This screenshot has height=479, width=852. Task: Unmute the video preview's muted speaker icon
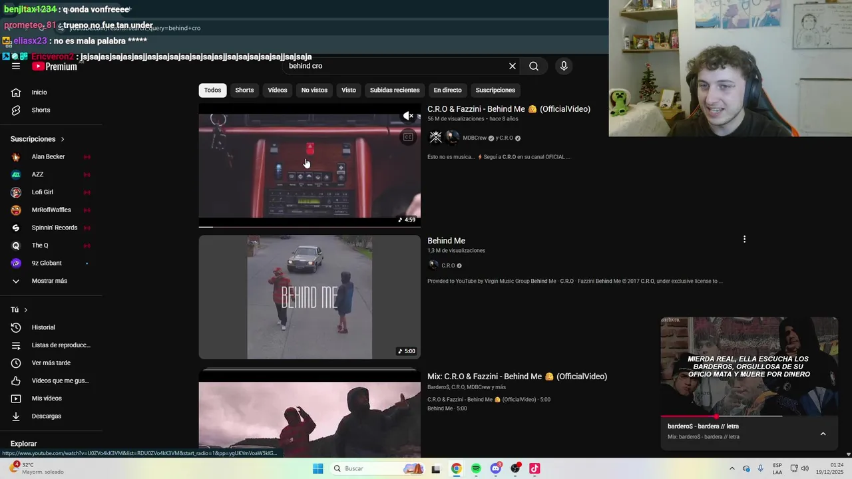click(x=408, y=116)
